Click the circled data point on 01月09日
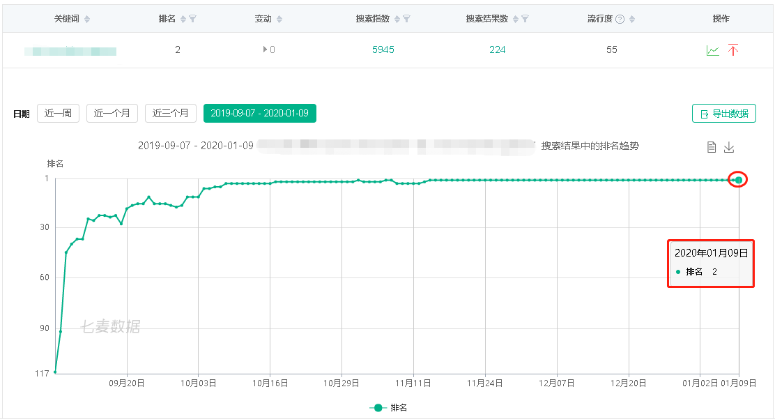775x419 pixels. 738,179
